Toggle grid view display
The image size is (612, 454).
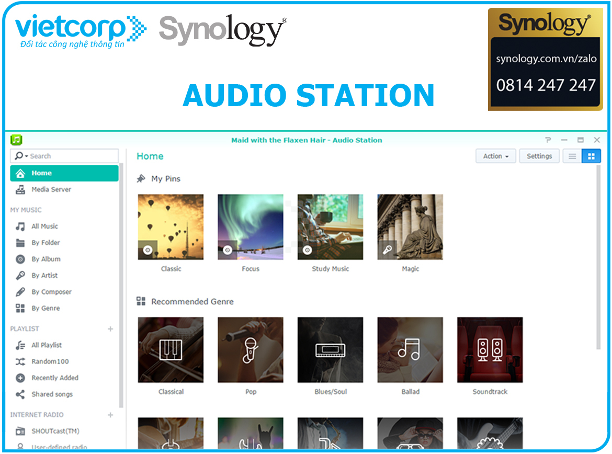592,156
